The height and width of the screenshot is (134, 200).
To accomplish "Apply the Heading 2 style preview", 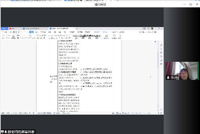I will [x=90, y=37].
